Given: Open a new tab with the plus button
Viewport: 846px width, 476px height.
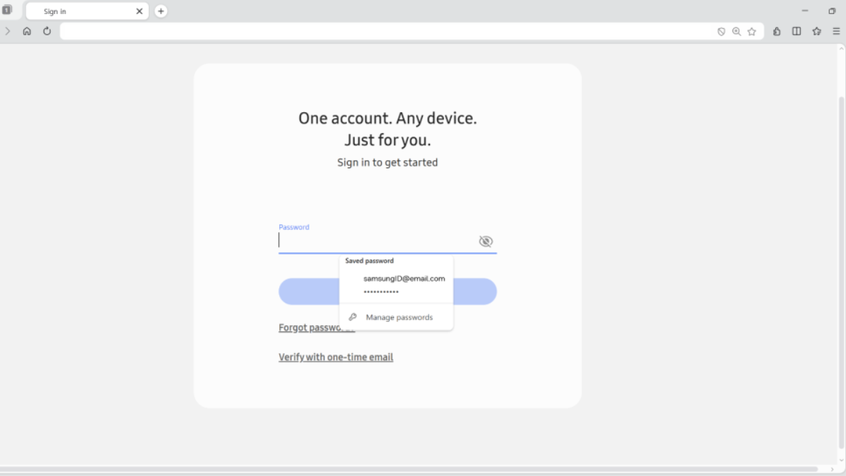Looking at the screenshot, I should tap(161, 11).
